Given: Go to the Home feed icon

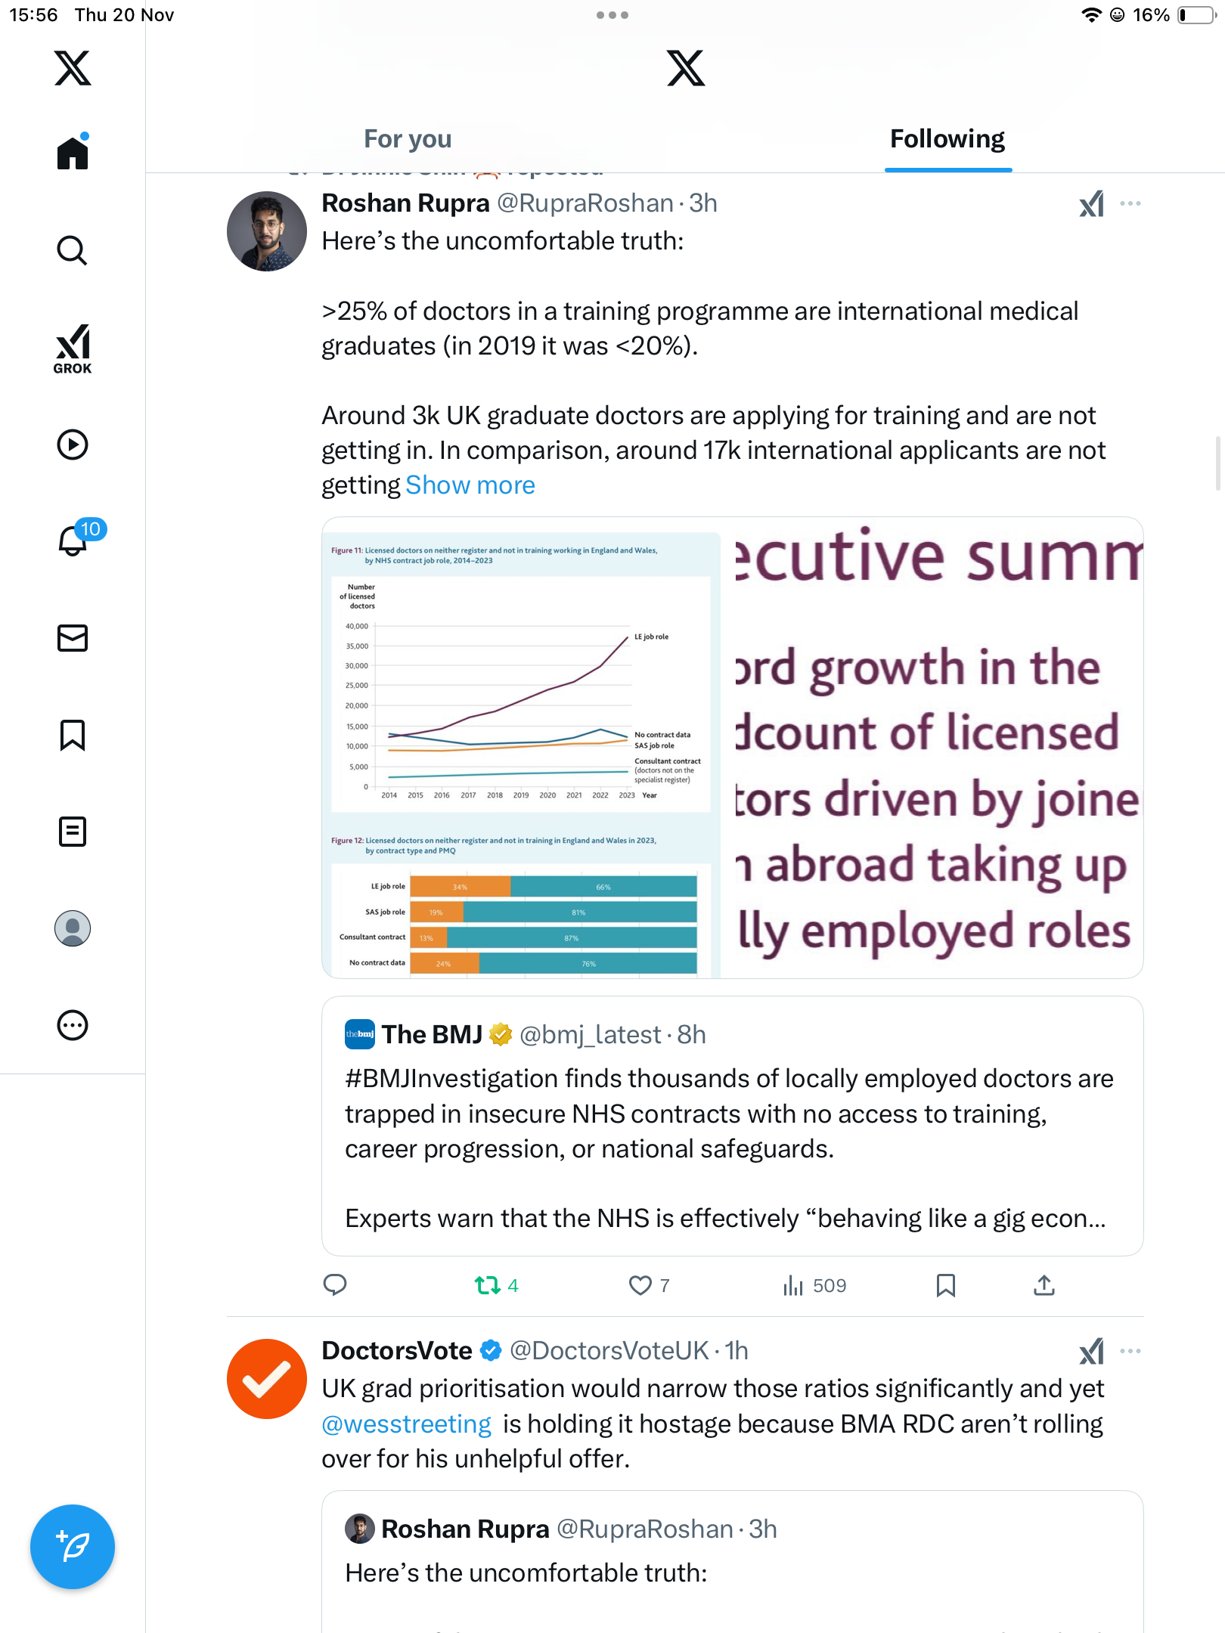Looking at the screenshot, I should coord(73,153).
